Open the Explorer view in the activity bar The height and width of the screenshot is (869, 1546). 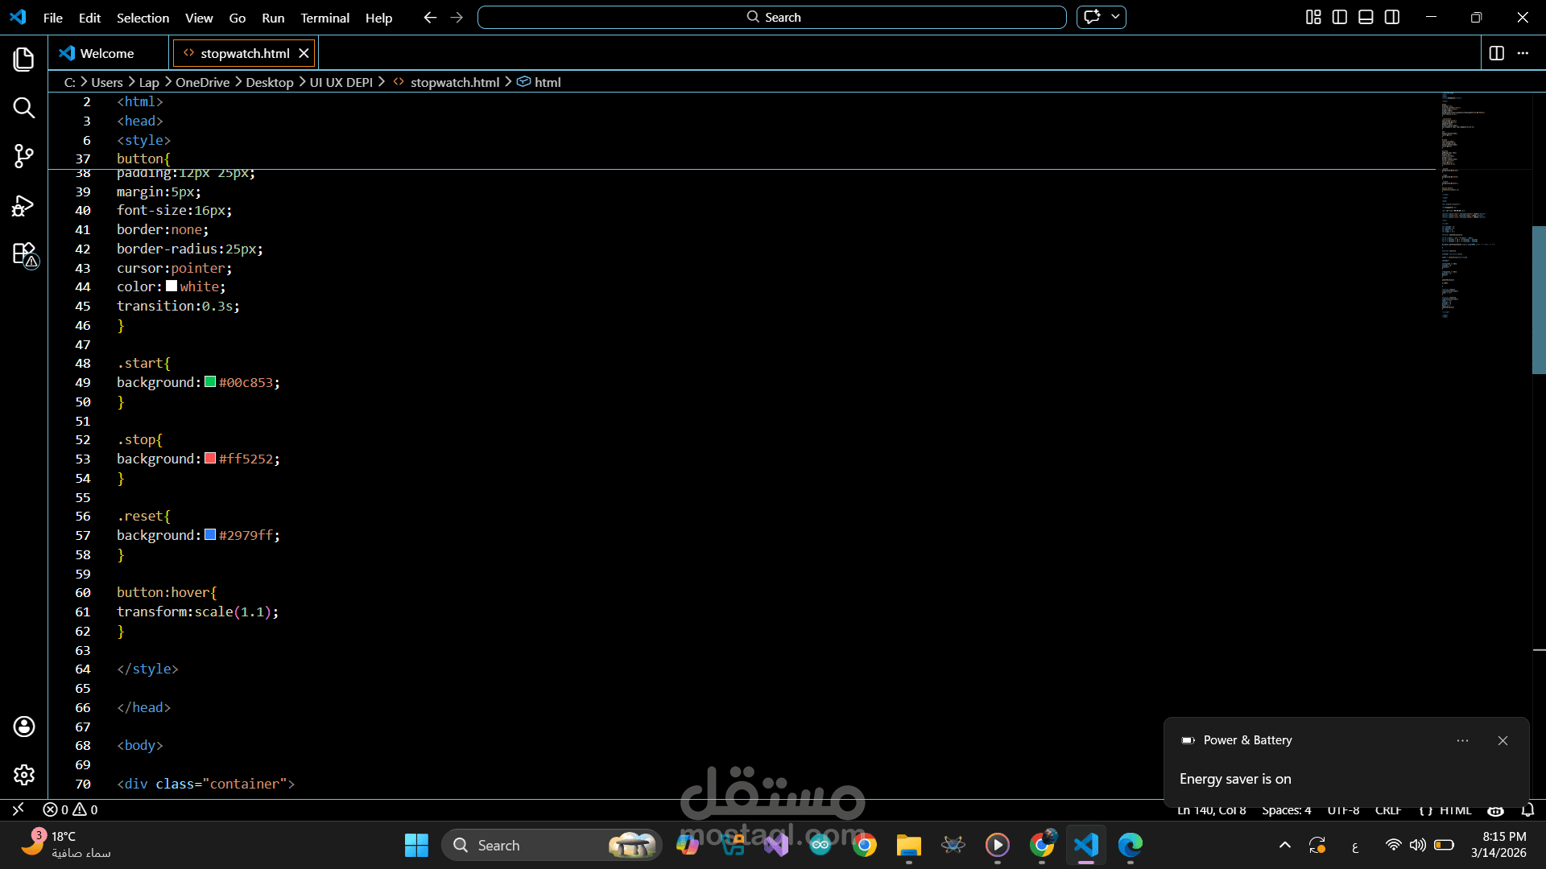click(23, 59)
